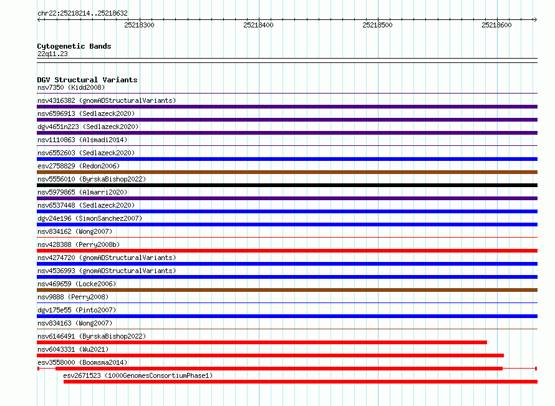Open variant nsv7350 (Kidd2008)
The height and width of the screenshot is (406, 555).
tap(71, 87)
